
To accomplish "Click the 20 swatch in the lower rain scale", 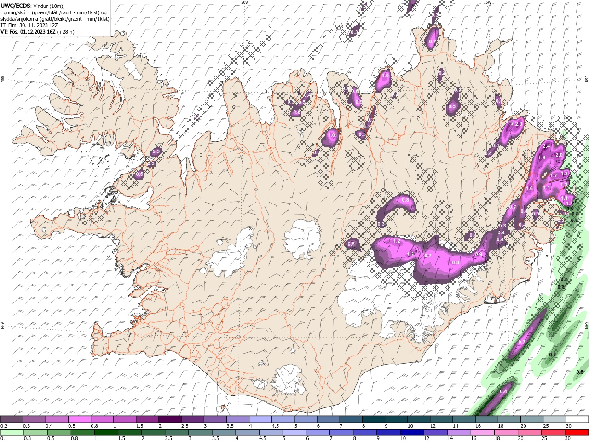I will pos(529,432).
